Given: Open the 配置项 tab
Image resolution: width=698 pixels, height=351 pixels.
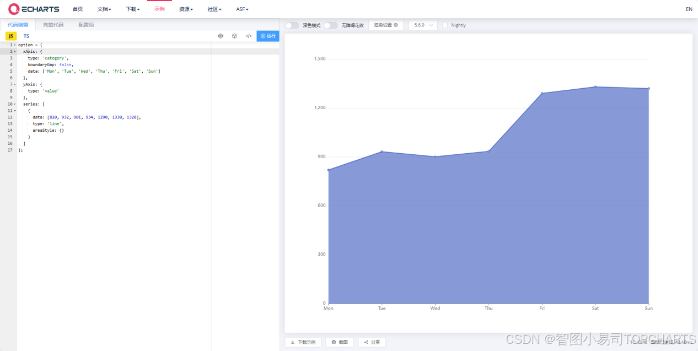Looking at the screenshot, I should [86, 25].
